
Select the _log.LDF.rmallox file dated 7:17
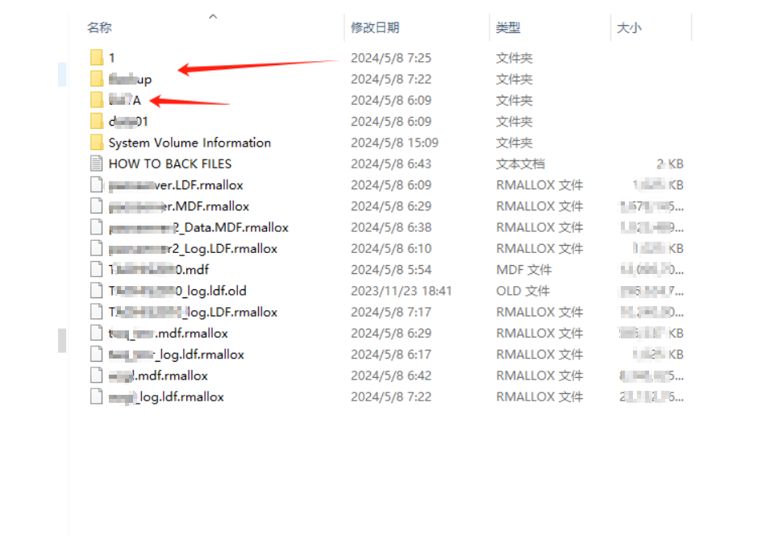(194, 312)
